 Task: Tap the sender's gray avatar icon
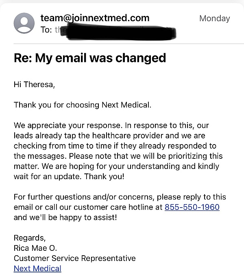click(24, 23)
